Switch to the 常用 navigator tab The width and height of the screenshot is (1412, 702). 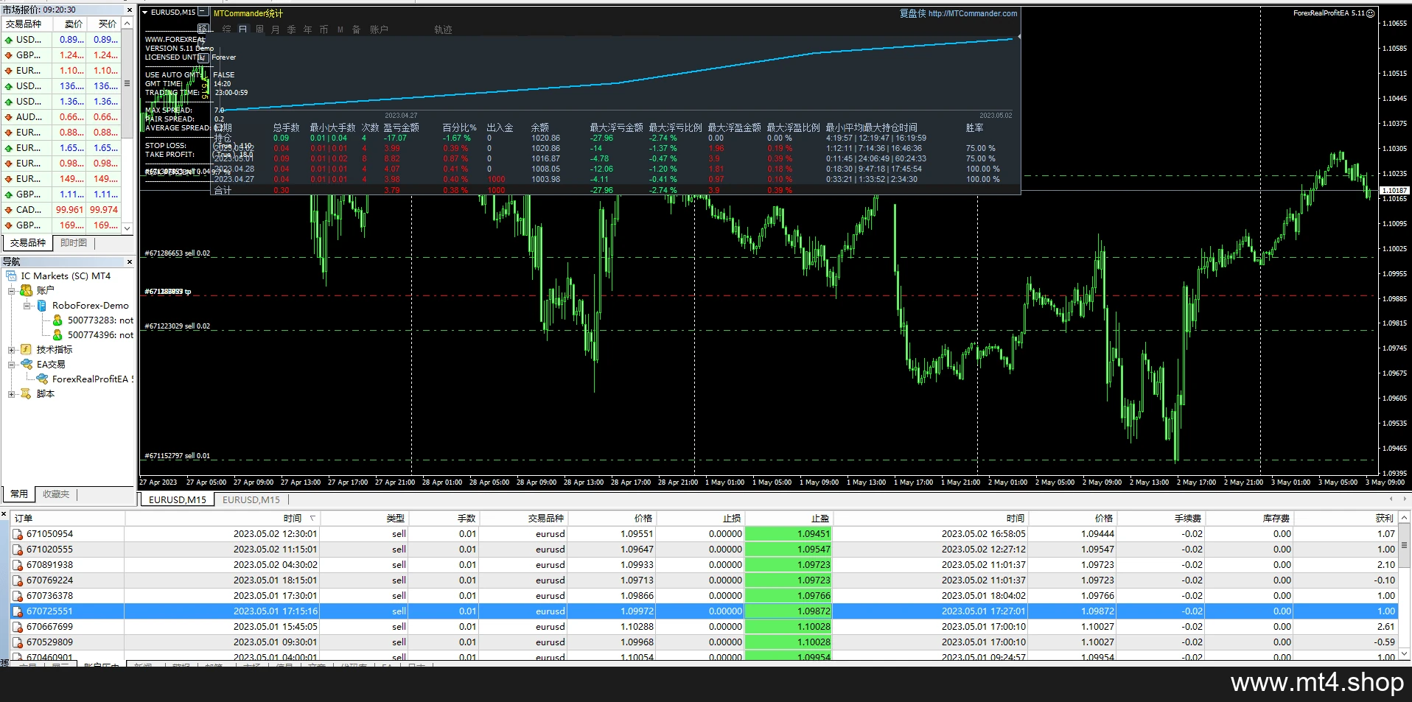20,494
